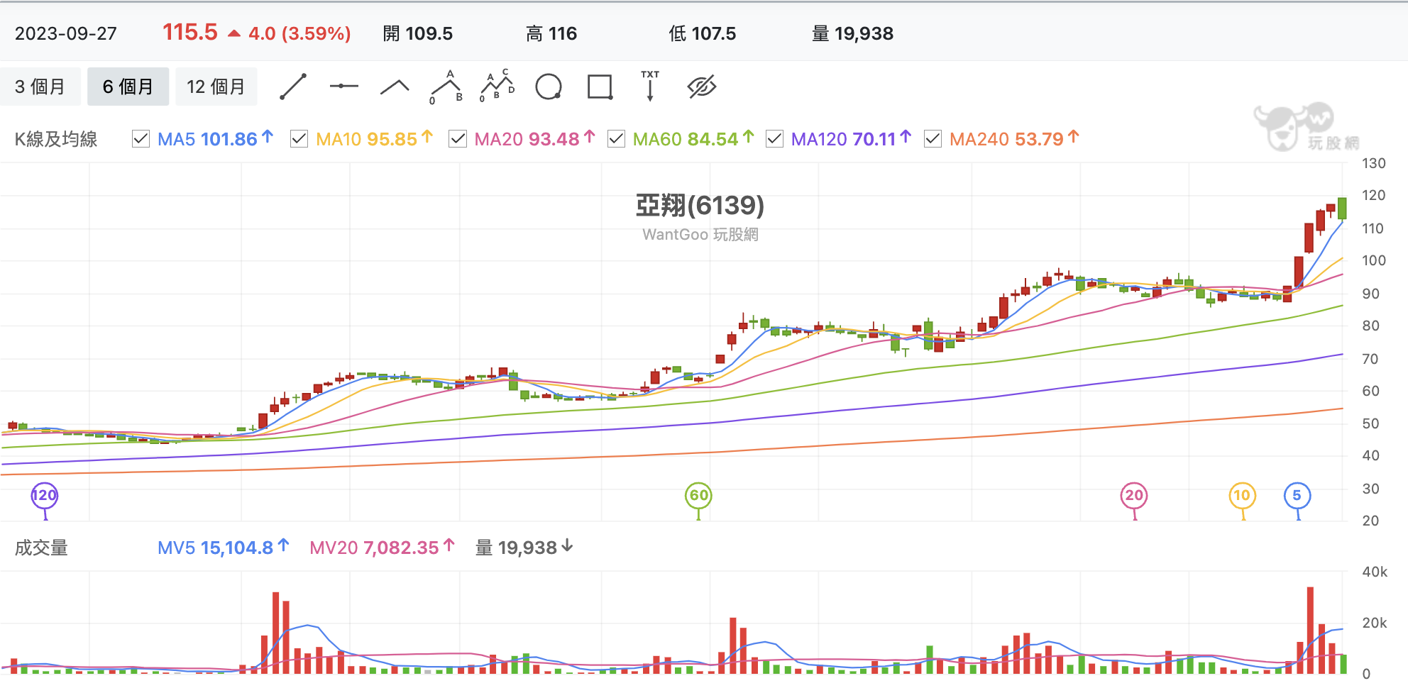Select the circle drawing tool
Viewport: 1408px width, 688px height.
[549, 87]
